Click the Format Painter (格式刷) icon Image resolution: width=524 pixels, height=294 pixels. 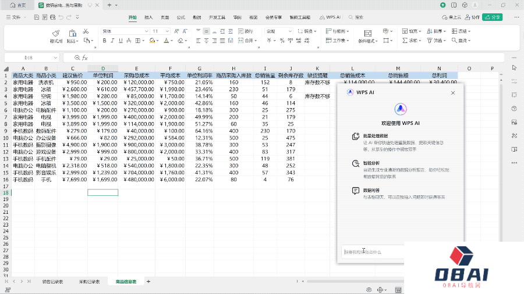tap(56, 33)
